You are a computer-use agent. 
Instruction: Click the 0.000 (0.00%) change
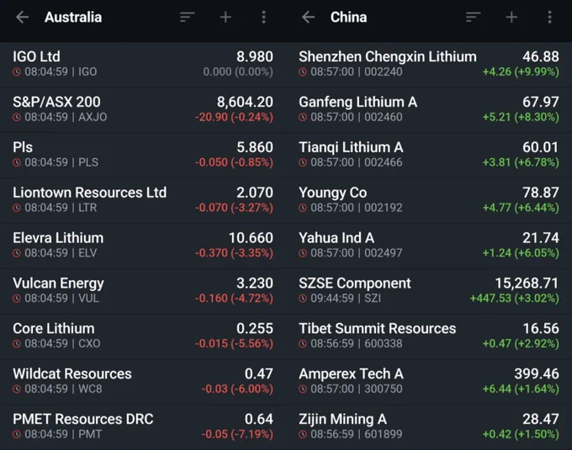(x=238, y=71)
